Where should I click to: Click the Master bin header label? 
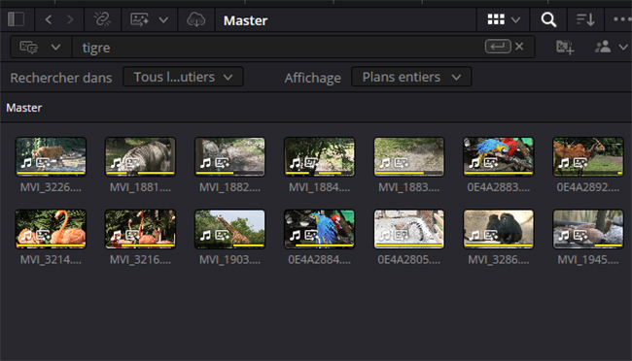pyautogui.click(x=24, y=108)
